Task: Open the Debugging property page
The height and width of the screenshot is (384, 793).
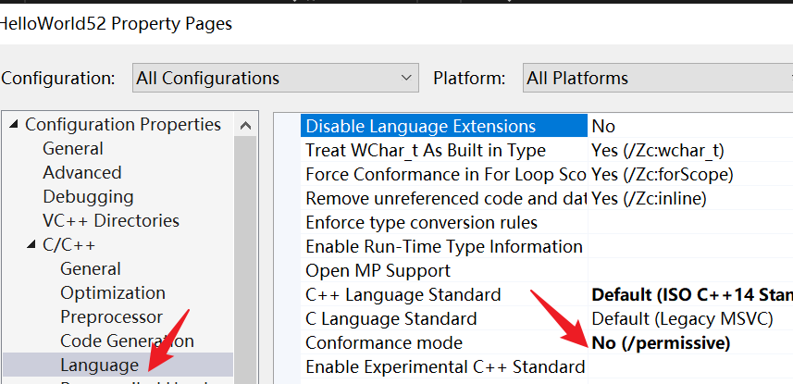Action: pos(88,197)
